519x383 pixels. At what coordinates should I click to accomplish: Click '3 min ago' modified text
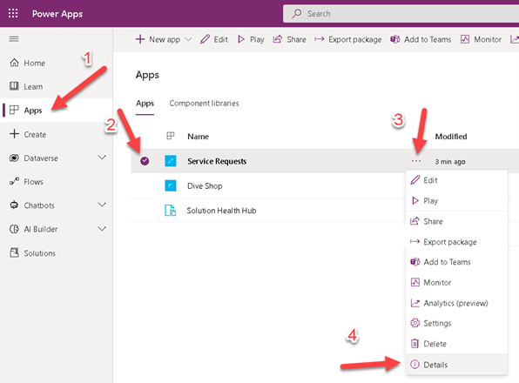click(450, 161)
